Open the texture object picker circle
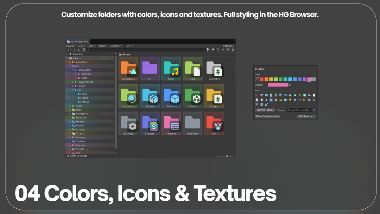 coord(314,110)
